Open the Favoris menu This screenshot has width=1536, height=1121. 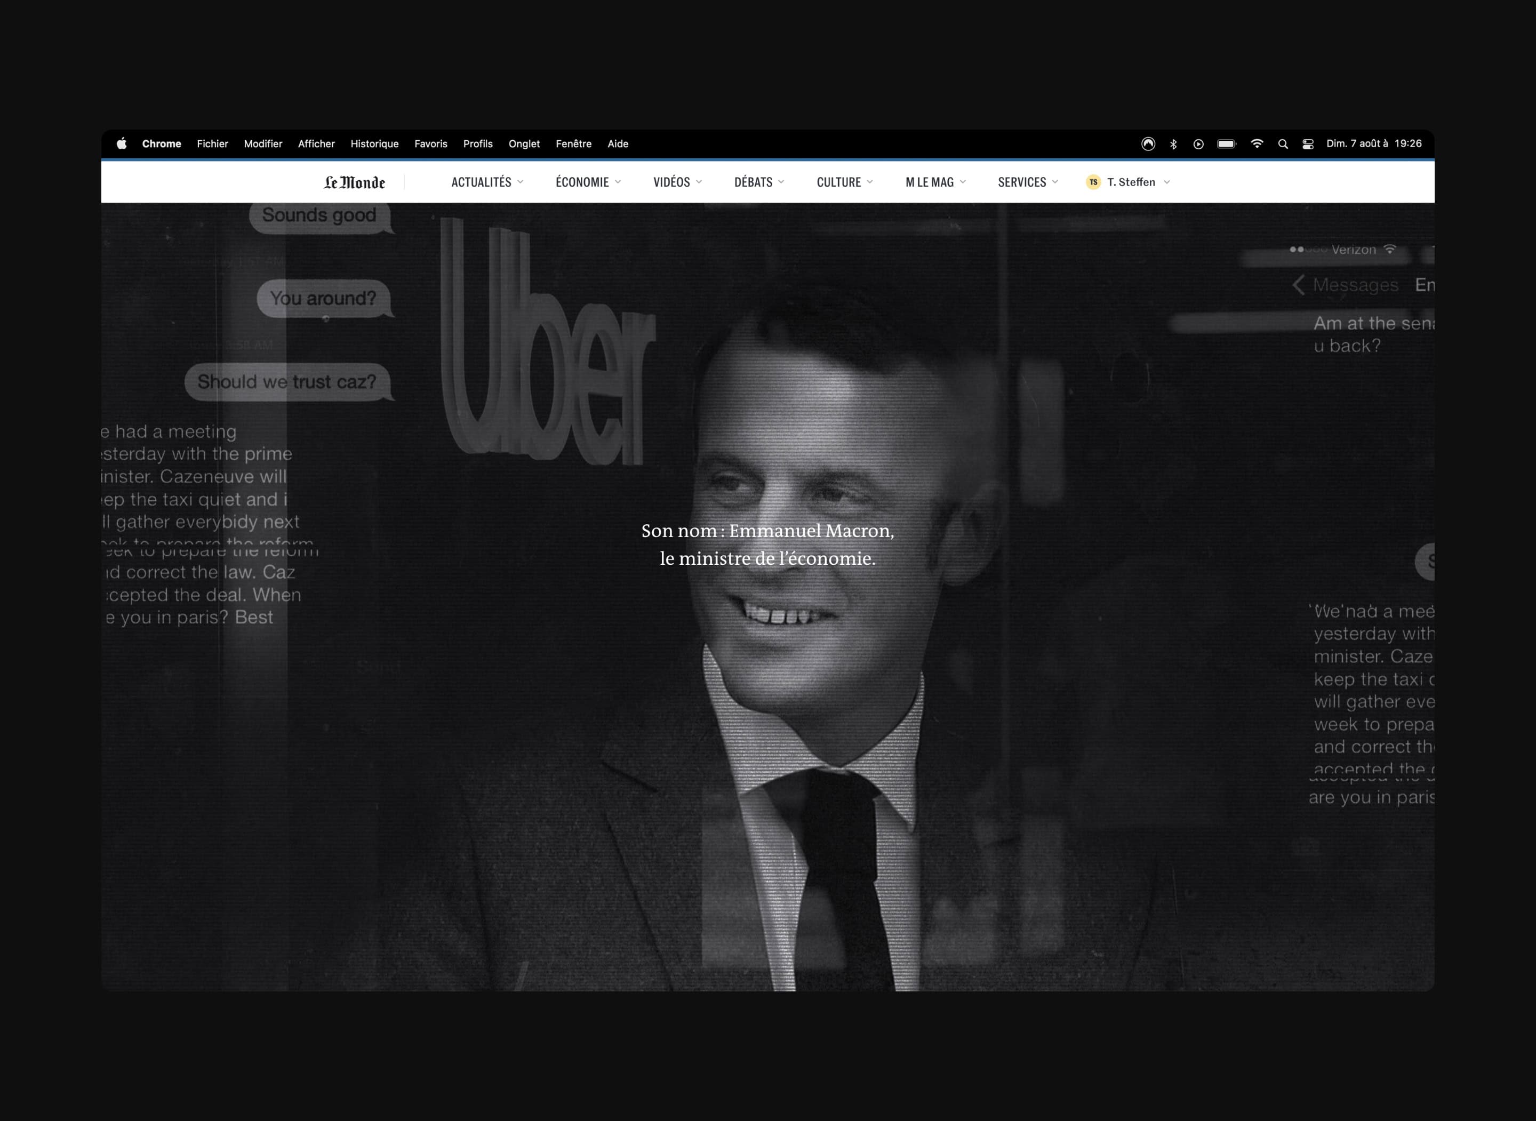click(431, 144)
